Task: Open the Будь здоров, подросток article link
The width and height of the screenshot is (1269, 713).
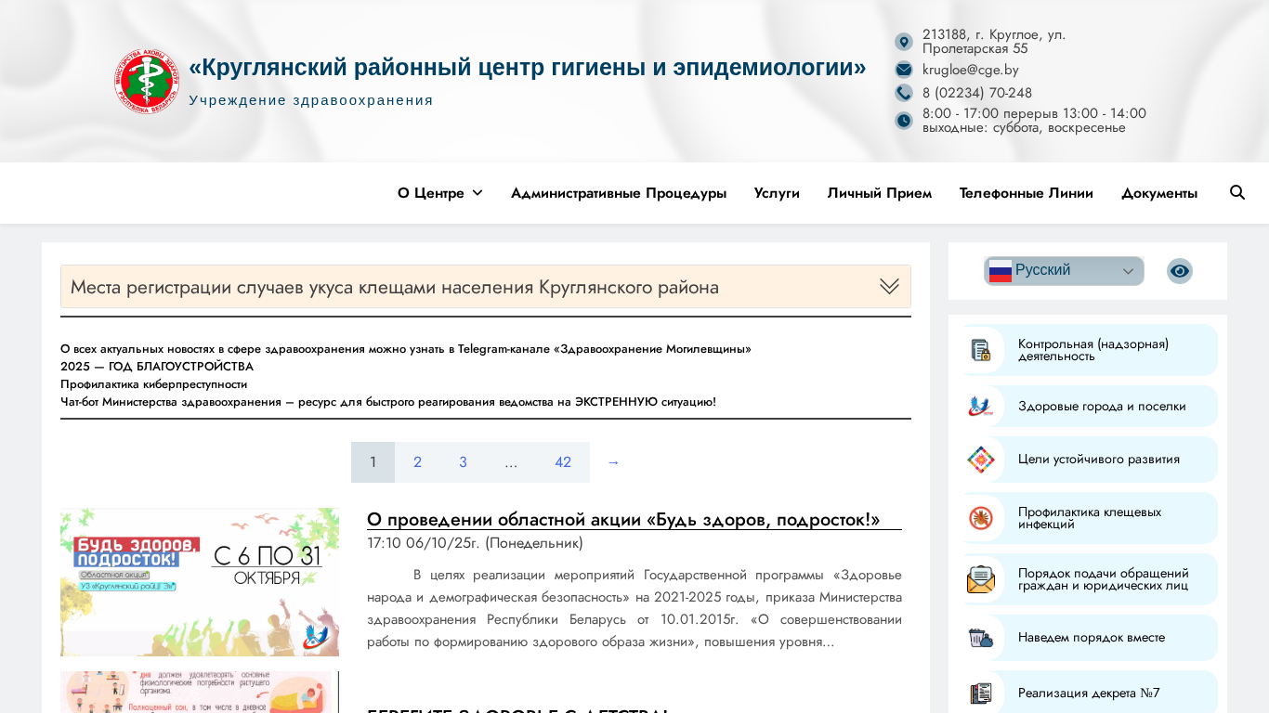Action: pos(623,519)
